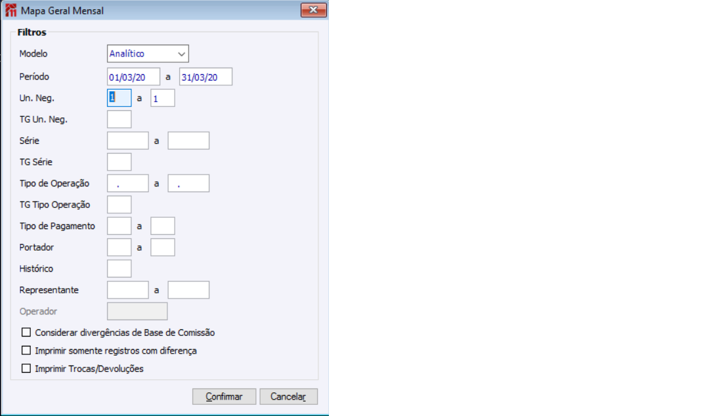The width and height of the screenshot is (709, 416).
Task: Click the red application icon in title bar
Action: tap(11, 10)
